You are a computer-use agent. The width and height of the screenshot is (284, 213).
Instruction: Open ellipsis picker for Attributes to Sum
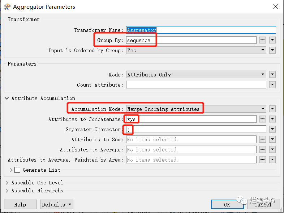click(263, 139)
